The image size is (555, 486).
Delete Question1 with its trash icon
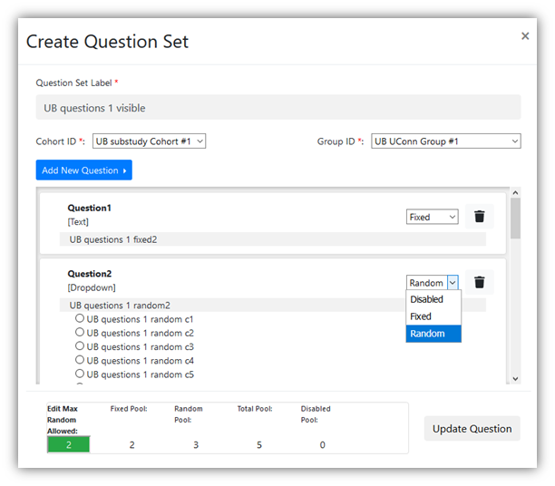click(x=480, y=217)
